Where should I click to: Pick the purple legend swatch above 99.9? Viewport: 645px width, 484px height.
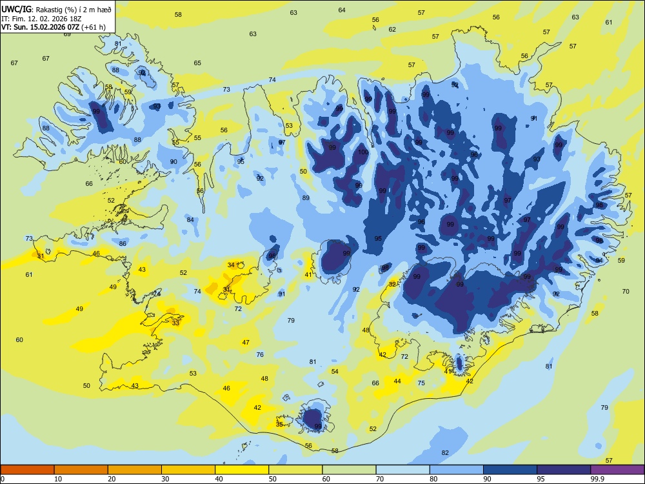(x=617, y=470)
